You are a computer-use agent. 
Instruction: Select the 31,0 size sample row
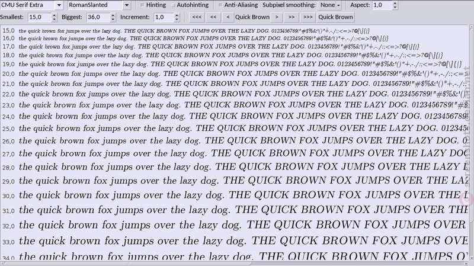click(x=234, y=210)
